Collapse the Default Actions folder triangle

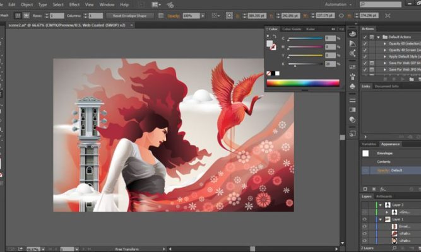tap(378, 37)
